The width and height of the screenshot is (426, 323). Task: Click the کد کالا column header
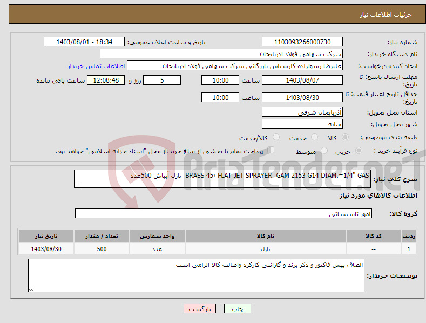tap(374, 236)
